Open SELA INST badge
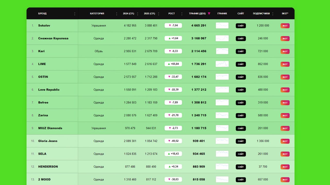 tap(285, 154)
